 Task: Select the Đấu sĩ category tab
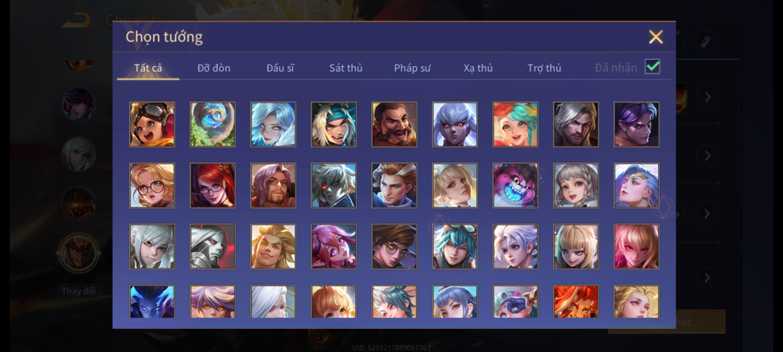[x=280, y=68]
